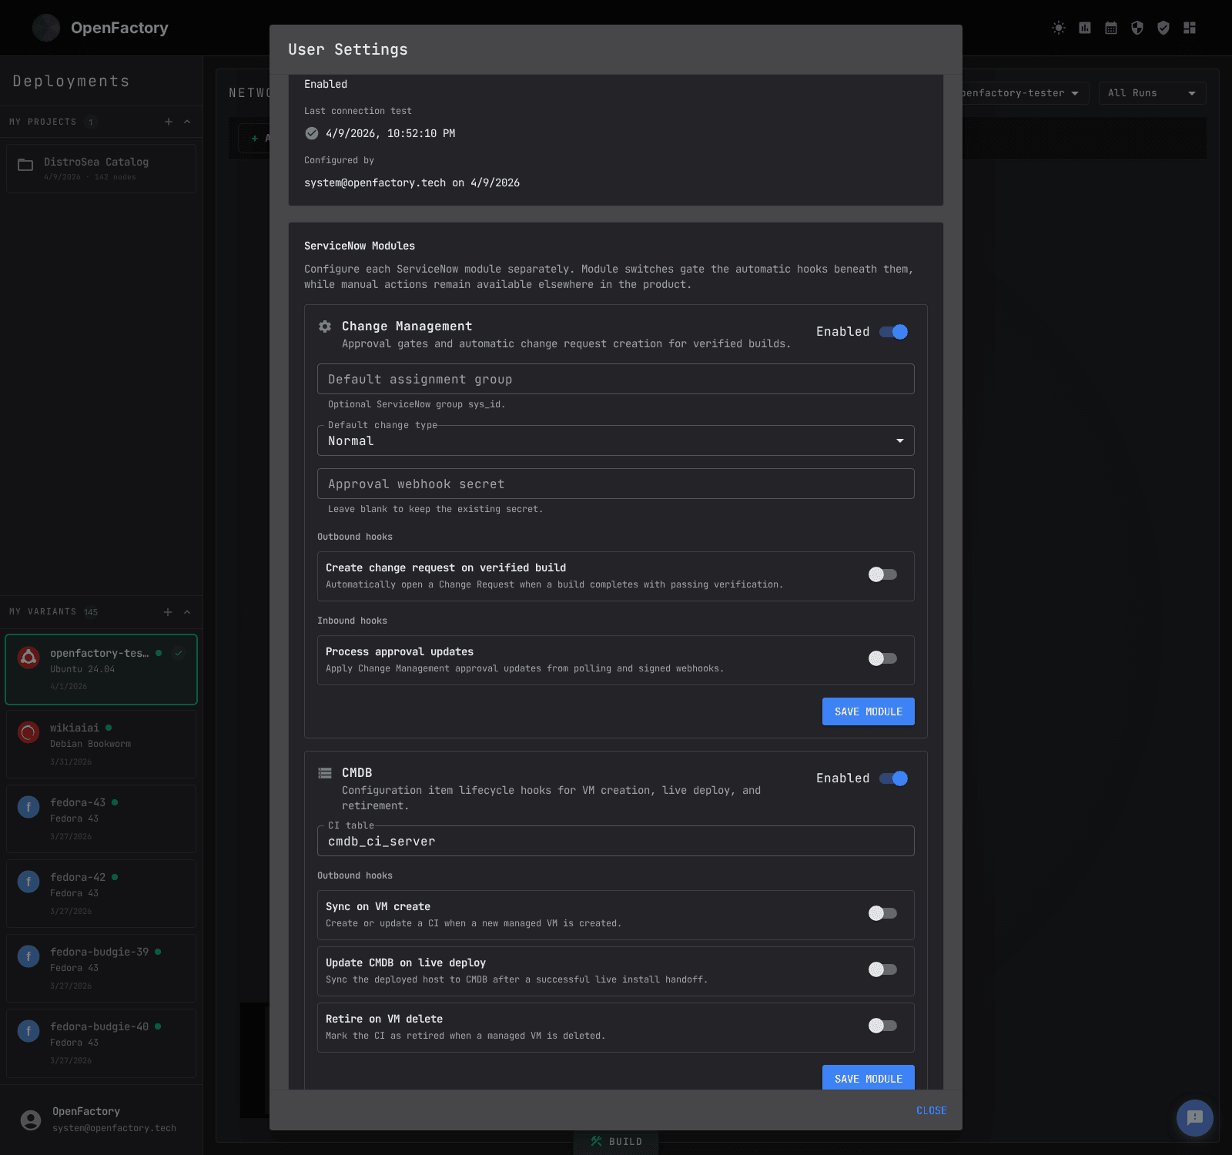1232x1155 pixels.
Task: Click the Debian icon of wikiaiai variant
Action: 28,731
